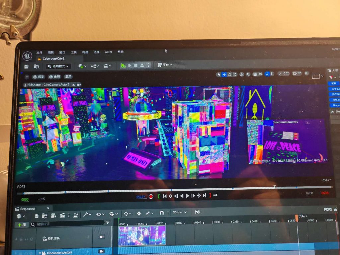Click the green 添加 add track button
This screenshot has width=340, height=255.
pos(21,225)
